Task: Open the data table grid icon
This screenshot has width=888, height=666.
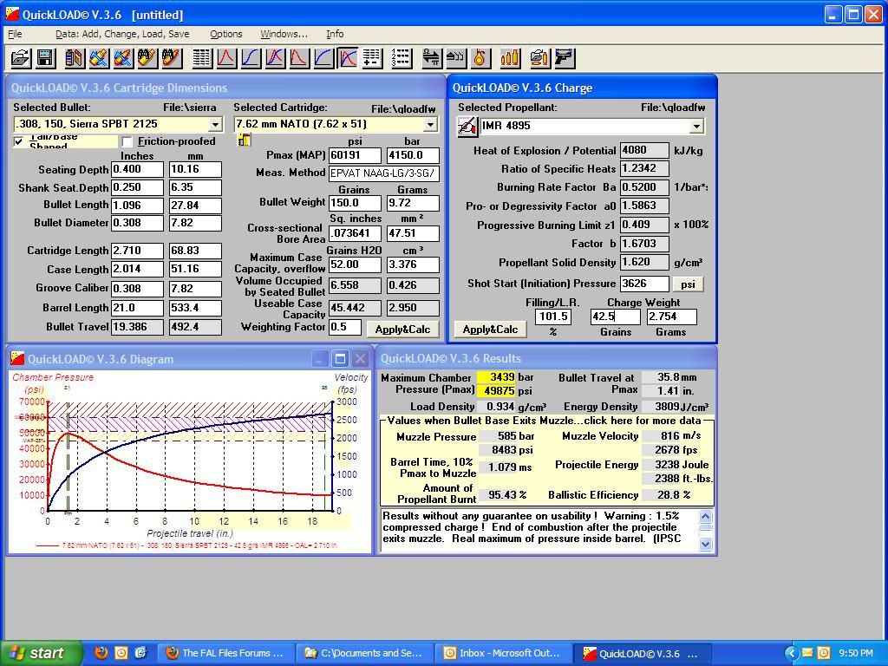Action: pos(201,58)
